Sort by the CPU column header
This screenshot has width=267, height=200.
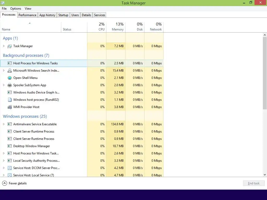97,27
